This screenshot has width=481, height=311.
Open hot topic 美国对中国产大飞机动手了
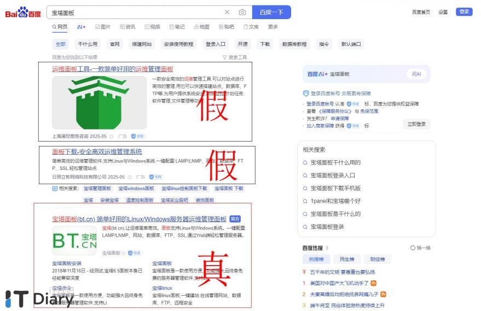(339, 283)
